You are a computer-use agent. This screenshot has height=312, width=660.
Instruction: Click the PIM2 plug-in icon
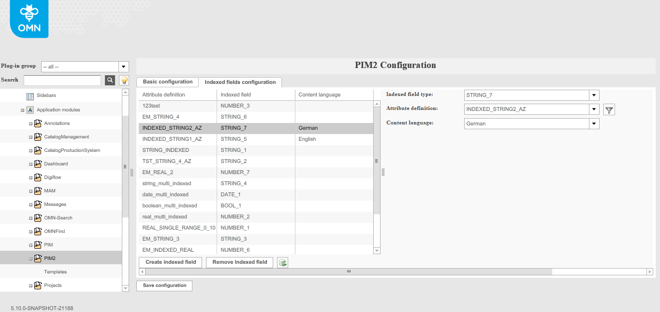click(38, 258)
